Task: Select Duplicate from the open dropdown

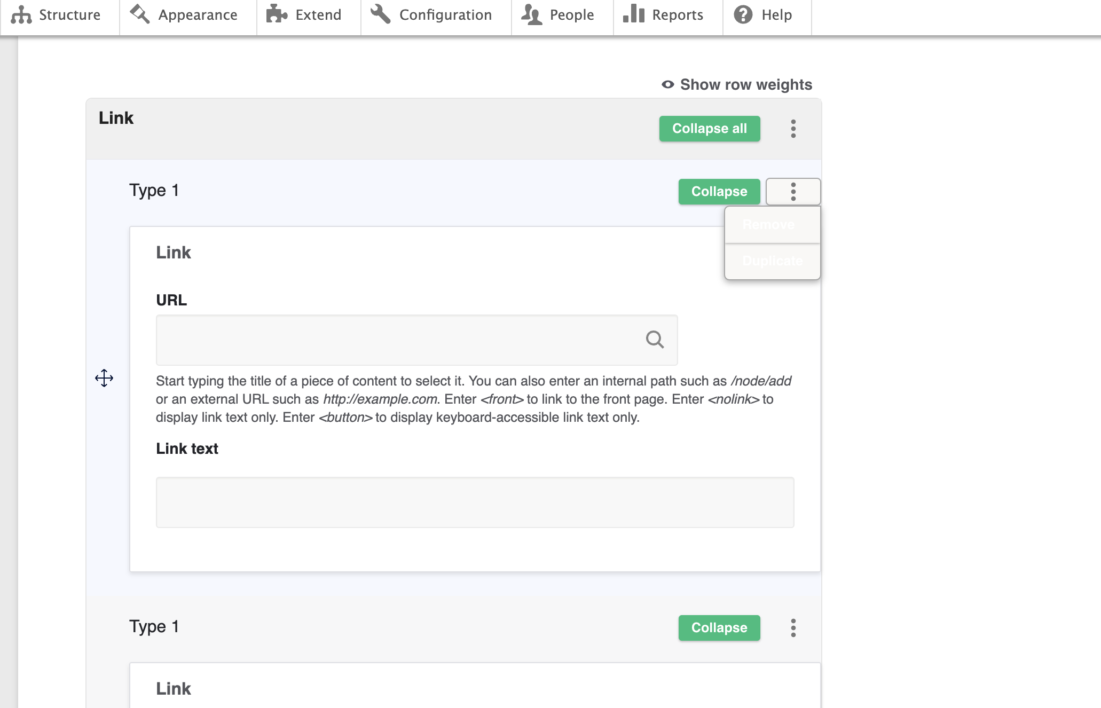Action: tap(772, 261)
